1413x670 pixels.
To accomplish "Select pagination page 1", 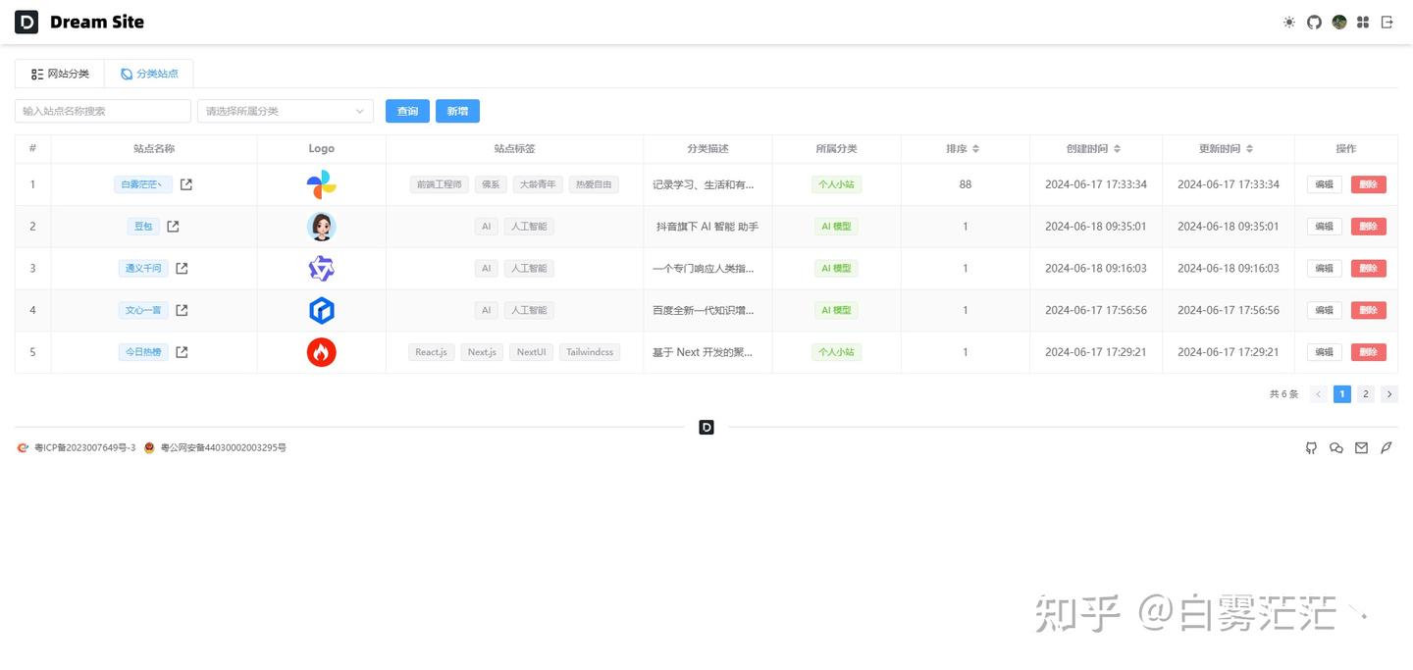I will coord(1342,394).
